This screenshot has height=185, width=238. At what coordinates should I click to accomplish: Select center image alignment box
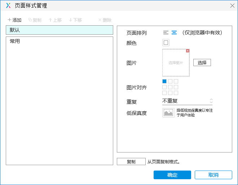coord(170,87)
